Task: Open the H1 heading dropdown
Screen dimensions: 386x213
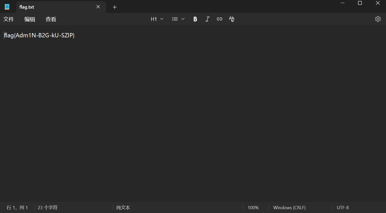Action: [157, 19]
